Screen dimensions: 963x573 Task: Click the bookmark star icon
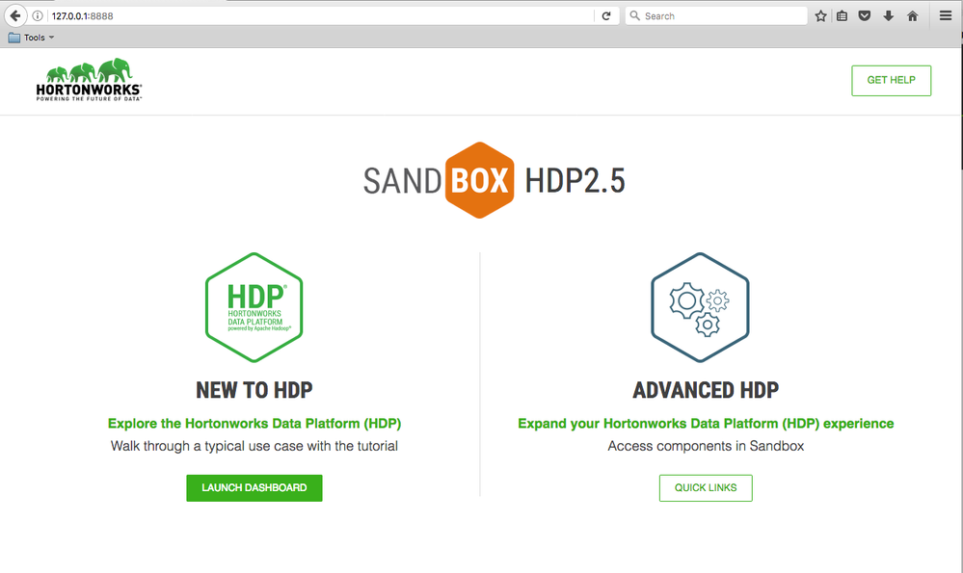pyautogui.click(x=820, y=16)
